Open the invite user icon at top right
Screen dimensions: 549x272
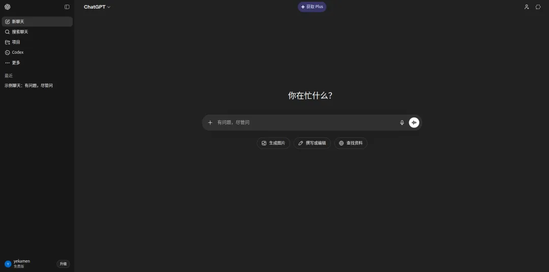click(x=526, y=7)
